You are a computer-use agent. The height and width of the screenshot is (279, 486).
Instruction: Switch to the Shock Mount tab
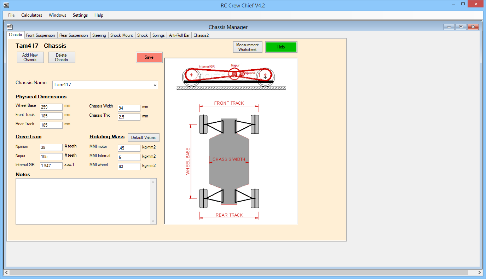(122, 35)
